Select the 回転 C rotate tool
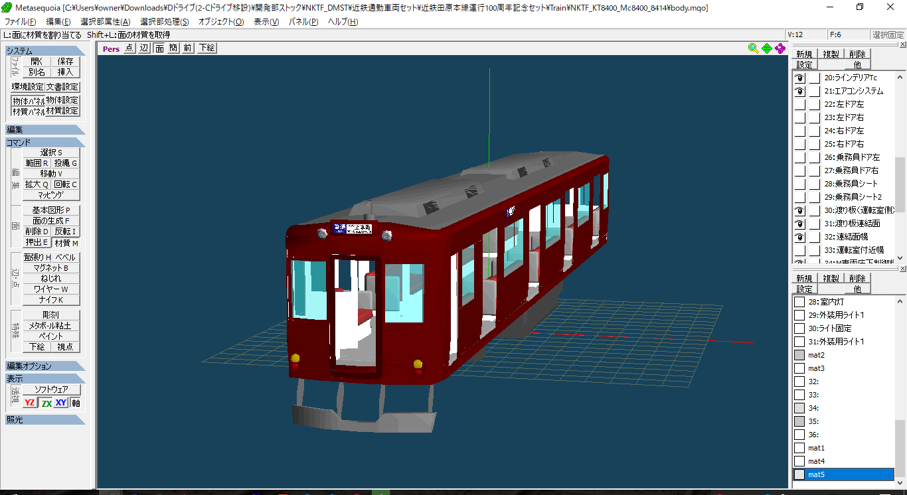The height and width of the screenshot is (495, 907). tap(66, 184)
